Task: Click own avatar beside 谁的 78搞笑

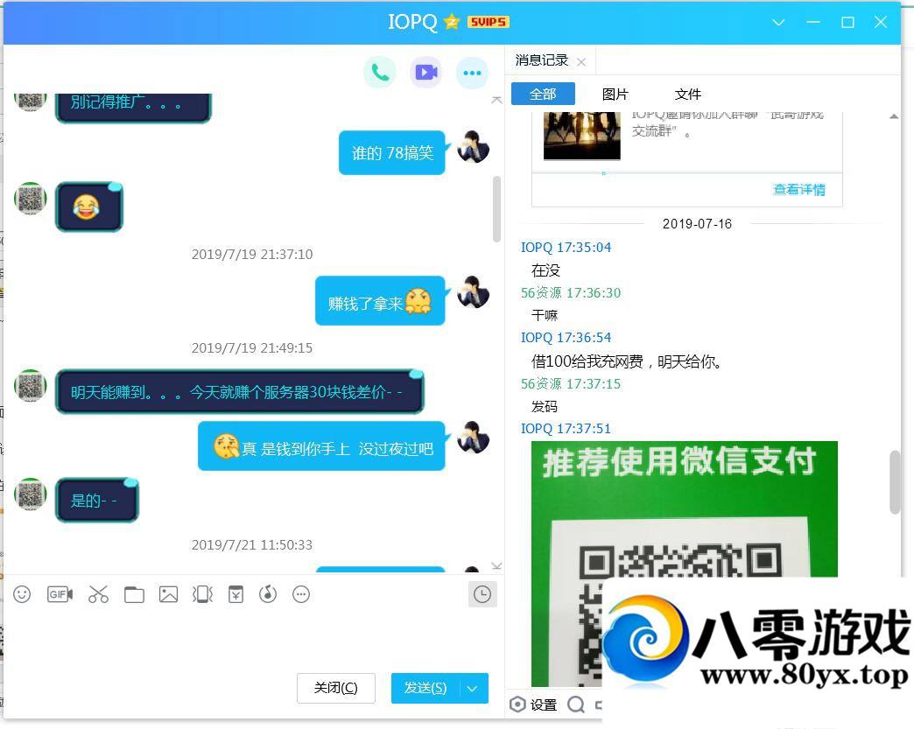Action: click(473, 146)
